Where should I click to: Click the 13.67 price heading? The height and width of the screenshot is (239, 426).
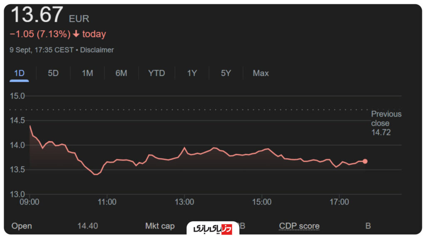point(37,15)
